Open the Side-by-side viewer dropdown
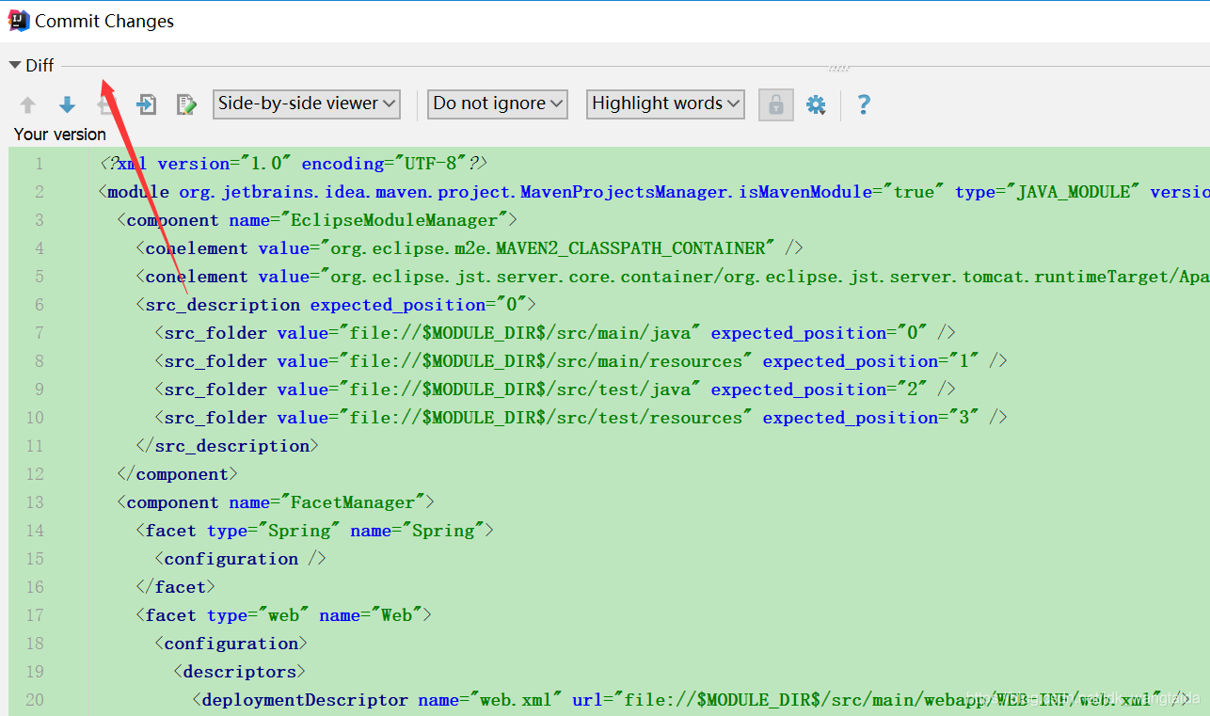The width and height of the screenshot is (1210, 716). [306, 103]
